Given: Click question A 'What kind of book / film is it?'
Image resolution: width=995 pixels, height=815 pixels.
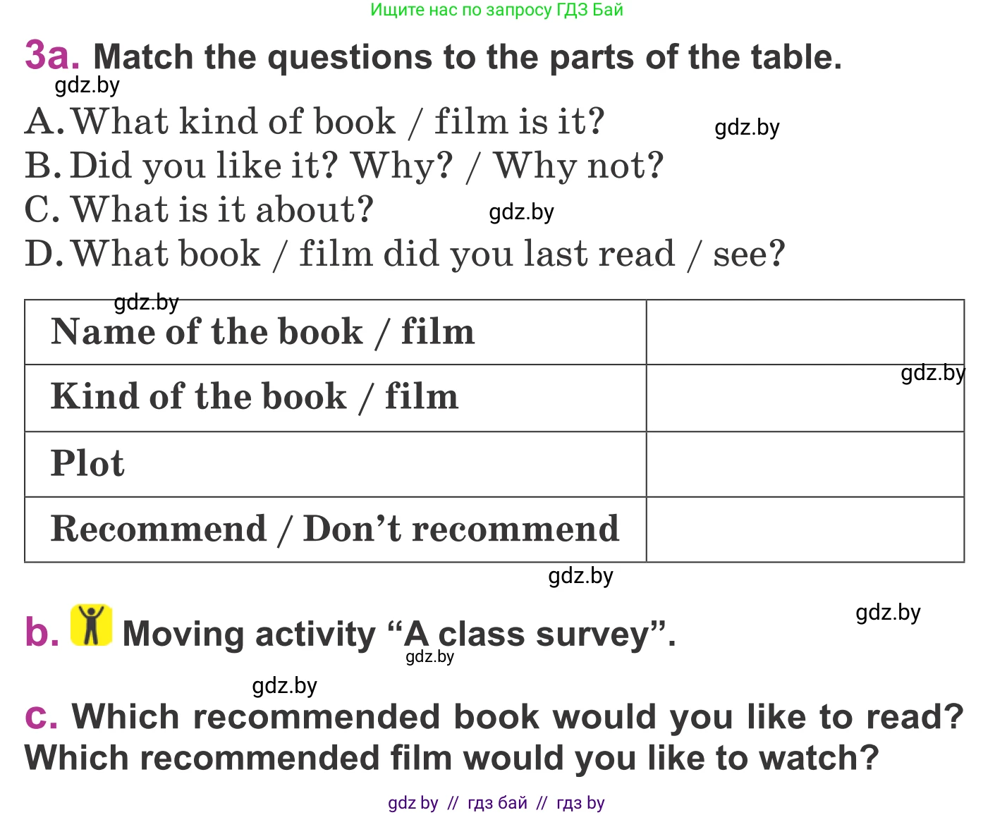Looking at the screenshot, I should 315,121.
